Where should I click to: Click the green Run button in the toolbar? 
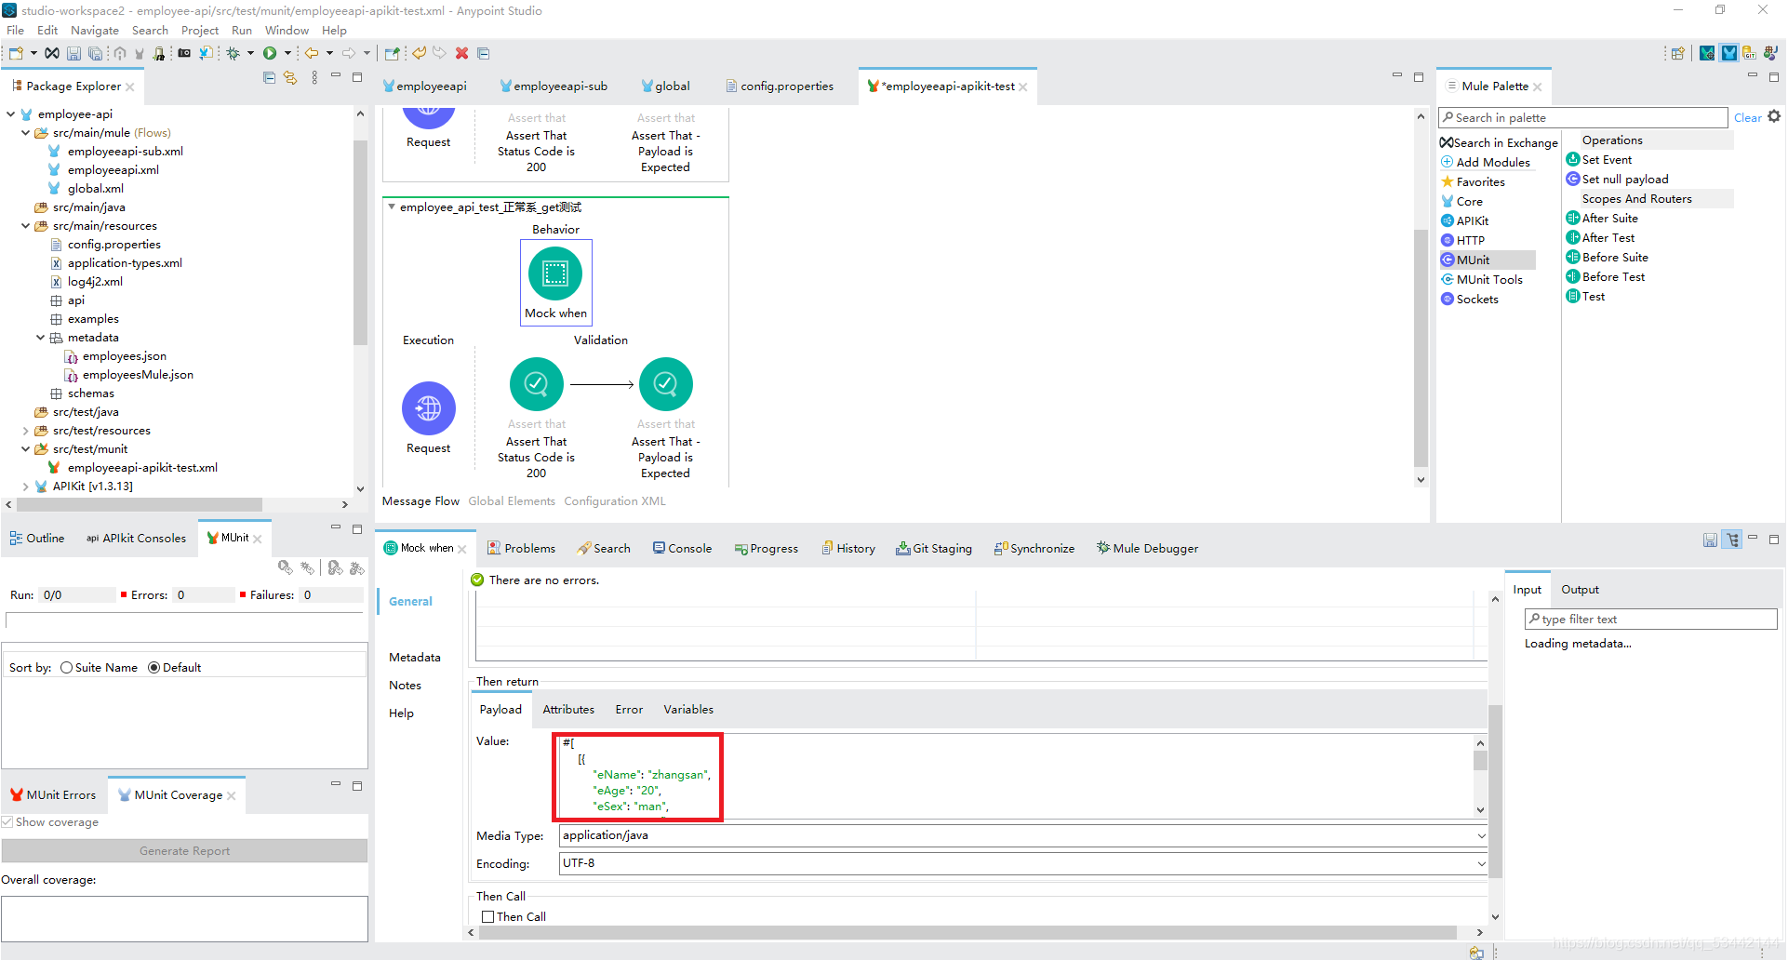pos(270,53)
